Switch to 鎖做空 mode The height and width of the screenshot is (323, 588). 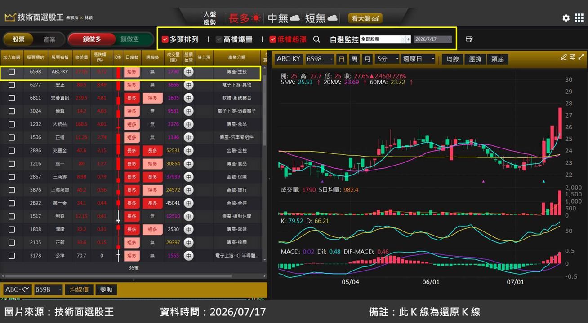(x=129, y=39)
